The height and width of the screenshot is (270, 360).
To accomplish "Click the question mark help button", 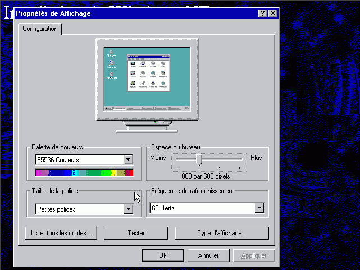I will (263, 13).
